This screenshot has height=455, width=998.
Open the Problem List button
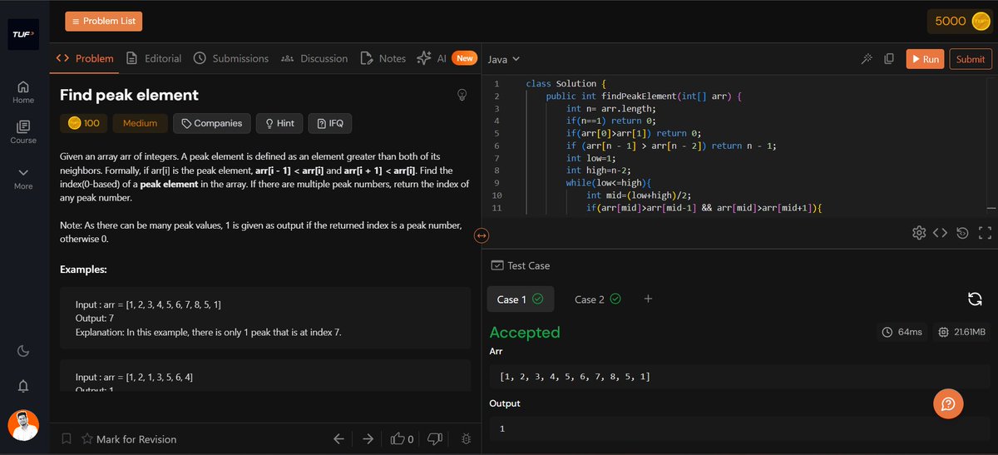click(104, 21)
